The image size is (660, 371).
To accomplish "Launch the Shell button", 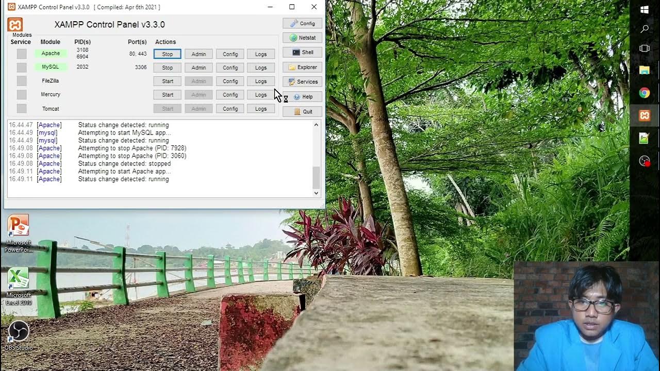I will (302, 52).
